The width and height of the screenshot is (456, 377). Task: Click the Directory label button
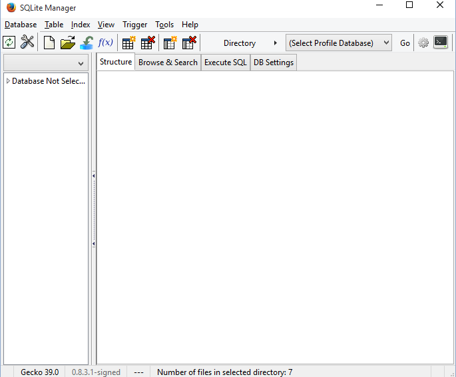[x=240, y=43]
